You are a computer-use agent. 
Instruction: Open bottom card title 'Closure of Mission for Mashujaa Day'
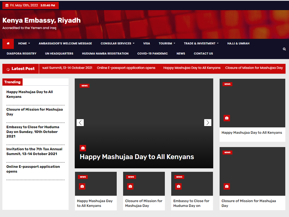click(x=144, y=203)
